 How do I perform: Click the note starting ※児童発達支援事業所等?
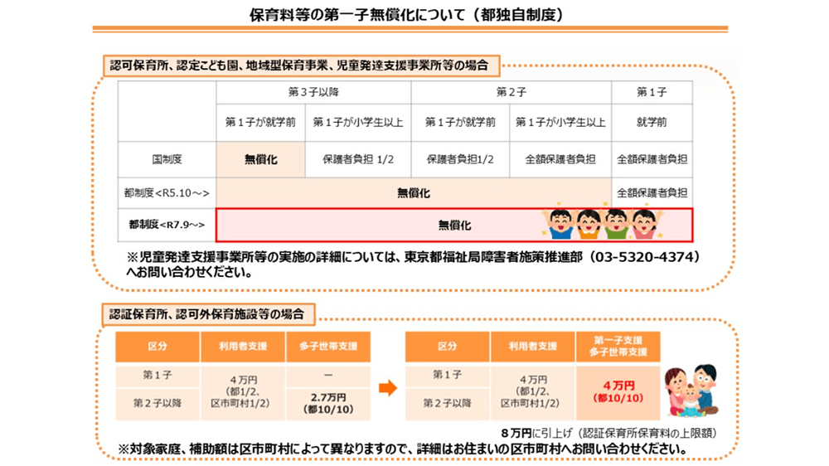pyautogui.click(x=414, y=265)
